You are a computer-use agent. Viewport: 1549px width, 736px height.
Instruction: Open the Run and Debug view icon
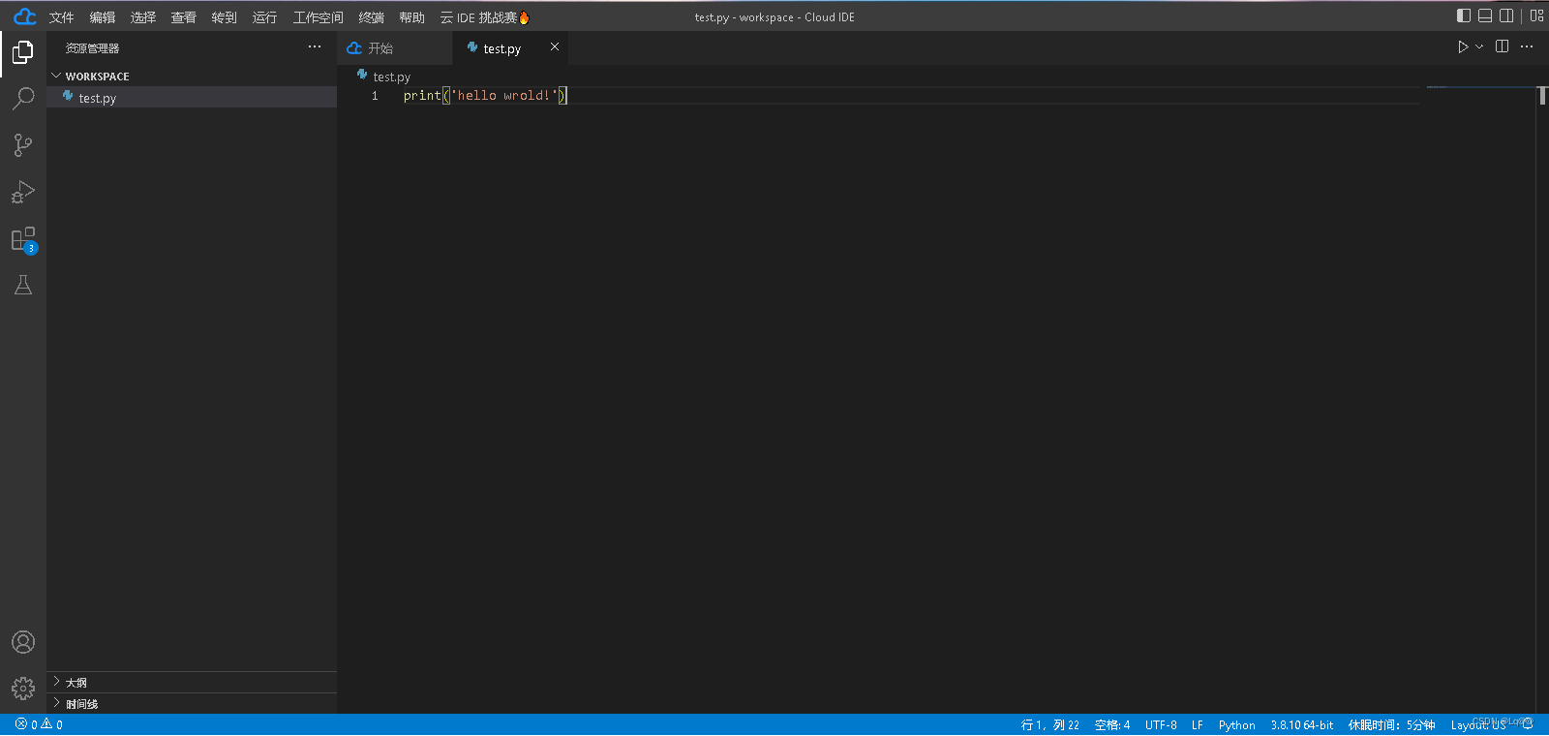[23, 192]
